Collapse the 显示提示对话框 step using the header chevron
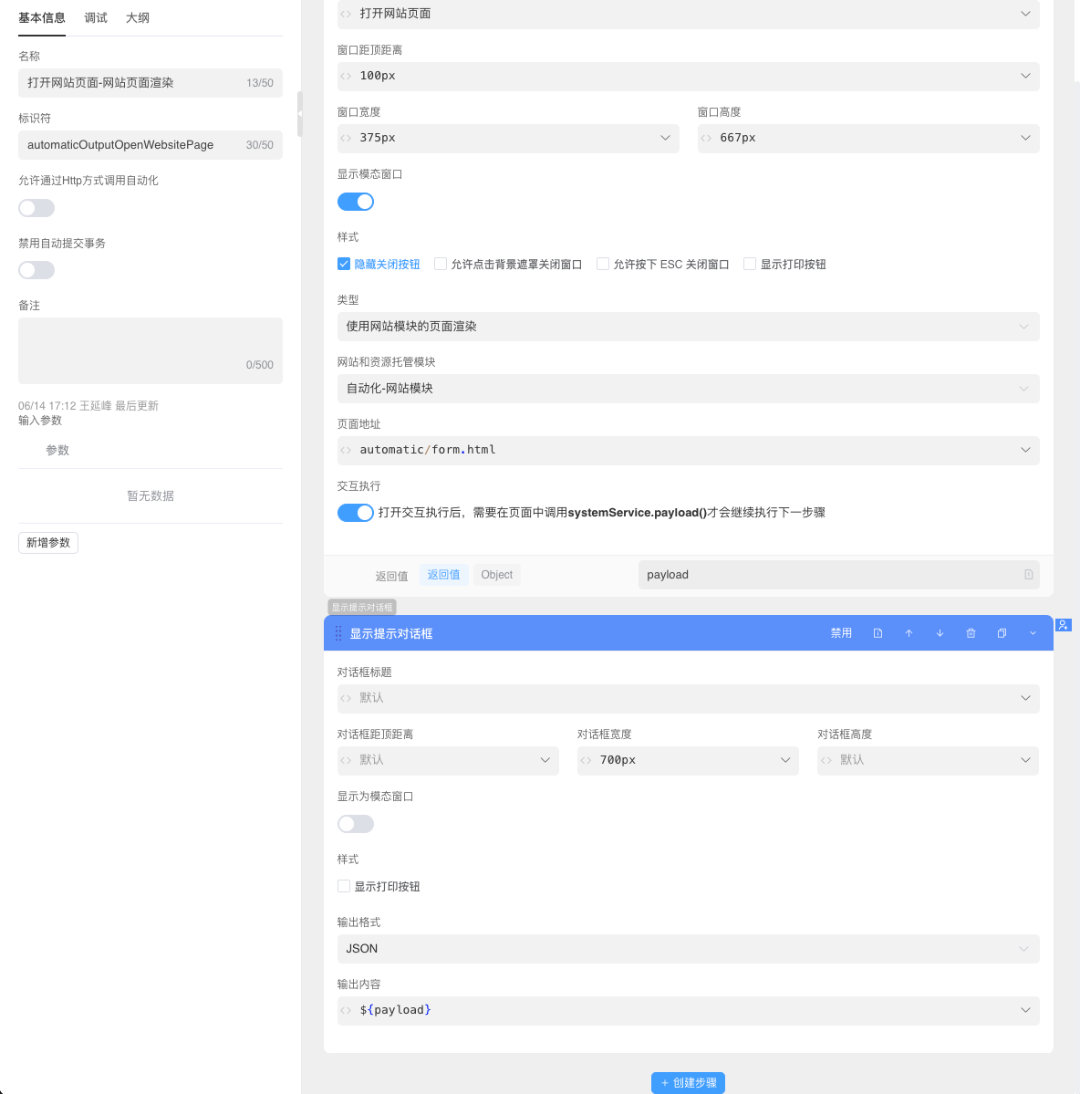The height and width of the screenshot is (1094, 1080). pyautogui.click(x=1033, y=633)
